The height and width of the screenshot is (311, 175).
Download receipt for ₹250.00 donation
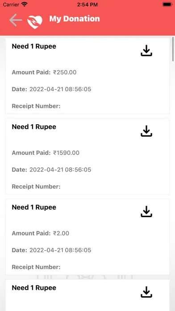pyautogui.click(x=146, y=50)
